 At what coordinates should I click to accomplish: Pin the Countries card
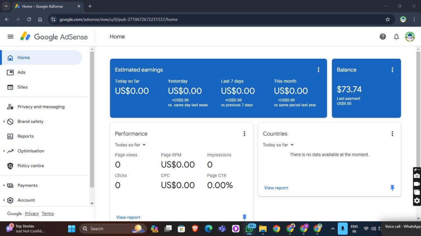point(392,188)
